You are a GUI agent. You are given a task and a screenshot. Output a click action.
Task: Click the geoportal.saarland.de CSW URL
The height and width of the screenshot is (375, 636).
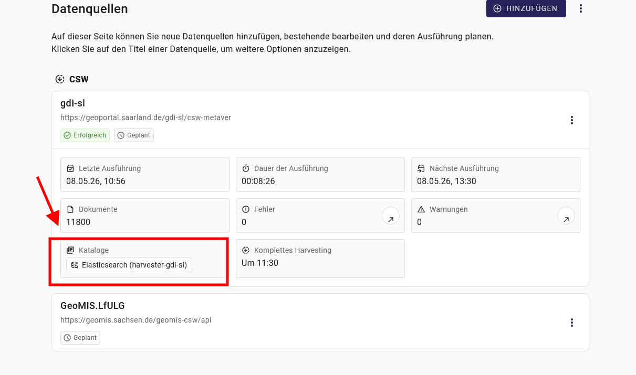tap(146, 117)
